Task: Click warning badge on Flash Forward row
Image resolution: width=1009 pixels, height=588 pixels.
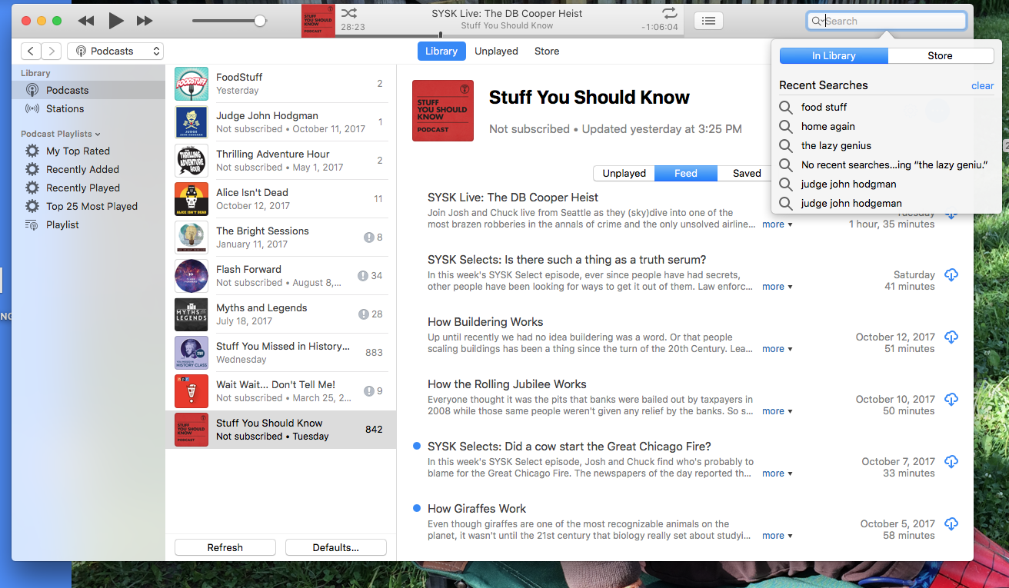Action: click(x=363, y=276)
